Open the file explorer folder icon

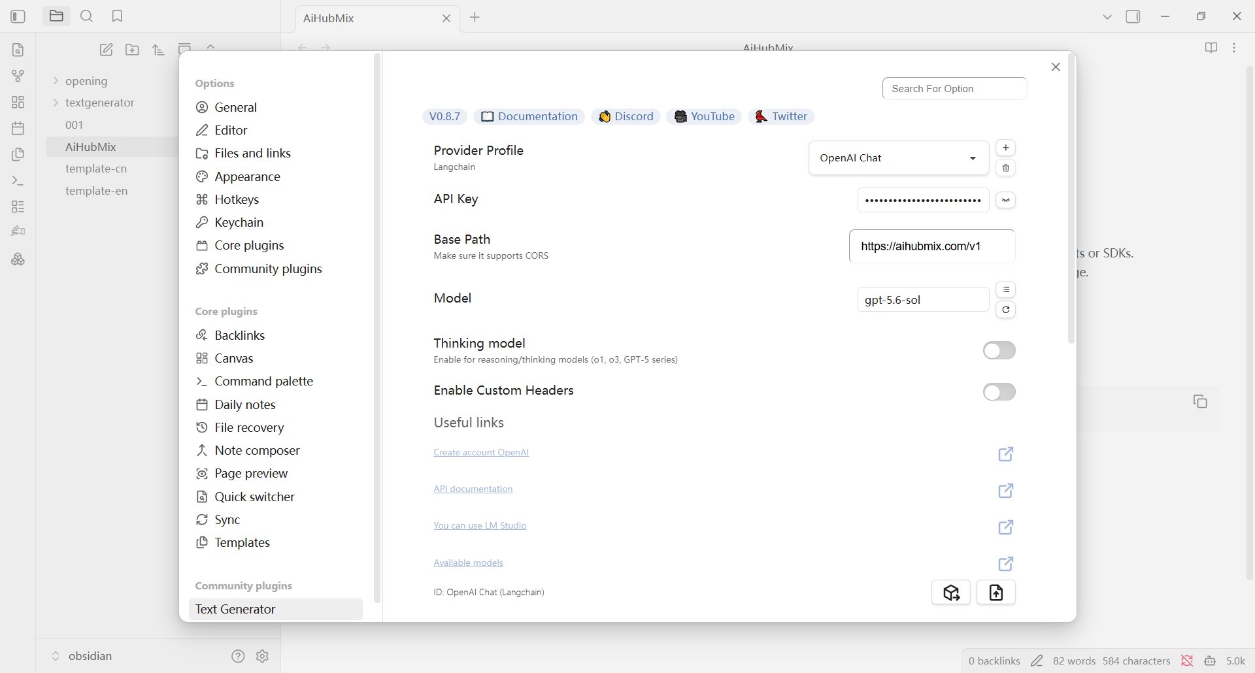[56, 16]
